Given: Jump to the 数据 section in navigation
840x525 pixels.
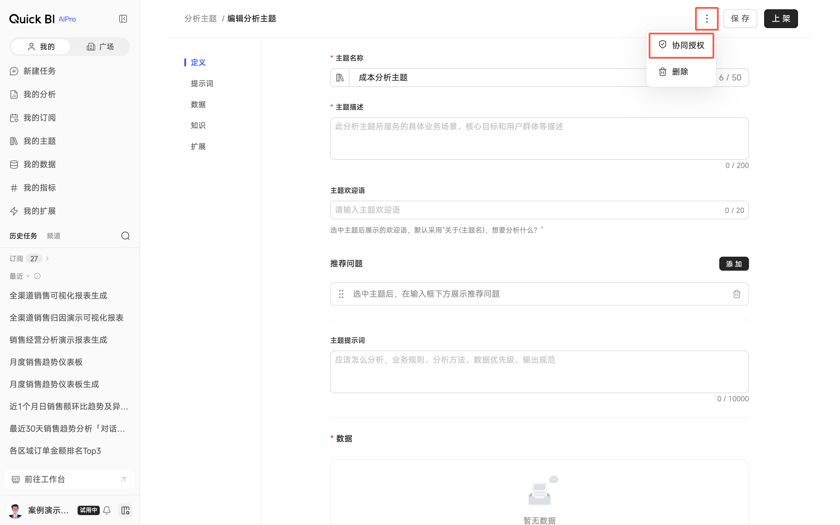Looking at the screenshot, I should (x=198, y=104).
